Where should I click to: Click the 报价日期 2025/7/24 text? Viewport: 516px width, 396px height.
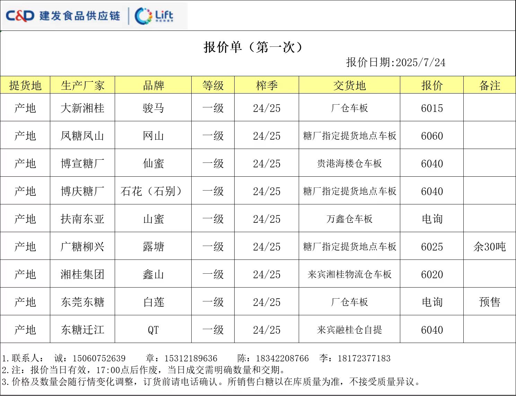[395, 62]
